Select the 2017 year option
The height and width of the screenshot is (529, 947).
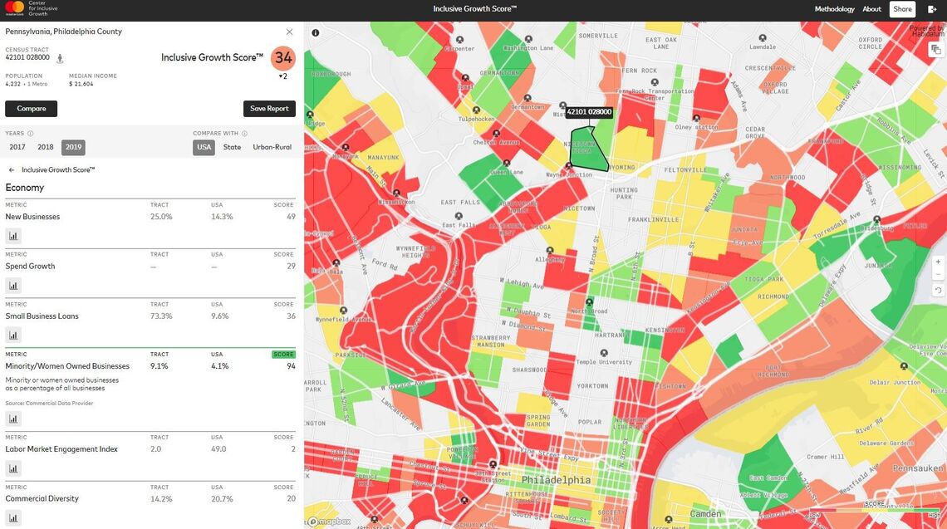17,147
